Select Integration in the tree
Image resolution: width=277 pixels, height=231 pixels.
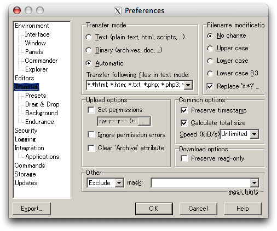[30, 148]
